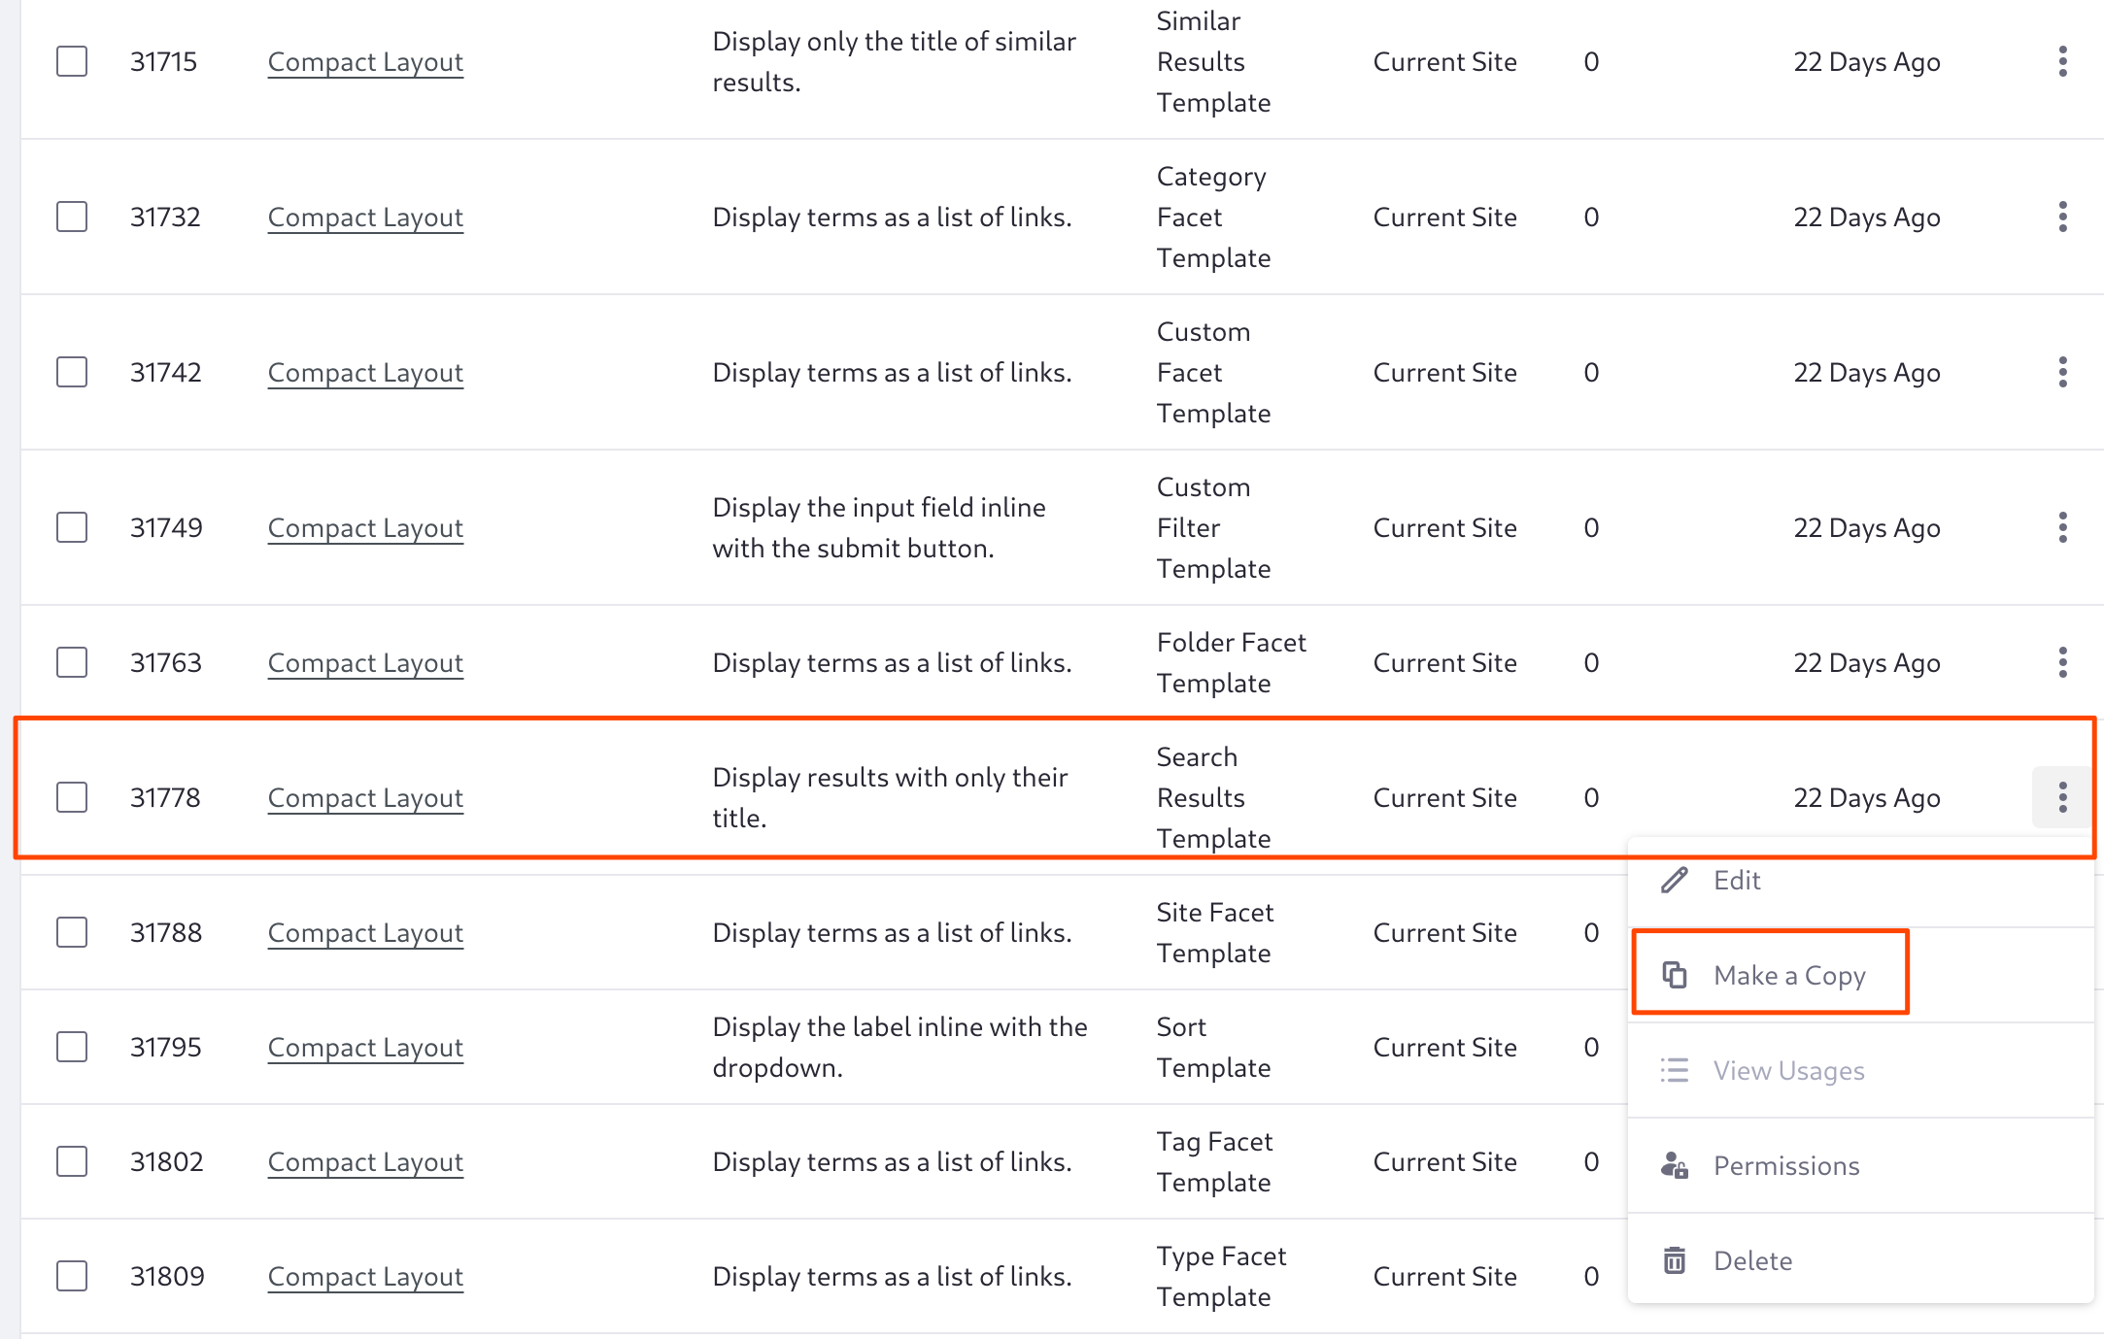Image resolution: width=2104 pixels, height=1339 pixels.
Task: Select checkbox for row 31732
Action: coord(72,217)
